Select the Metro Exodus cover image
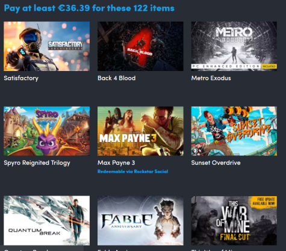Viewport: 286px width, 251px height. pos(234,46)
